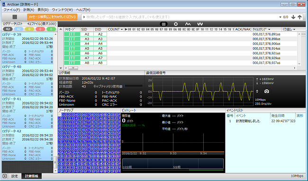Open the くり返し column dropdown
The height and width of the screenshot is (181, 308).
(x=294, y=29)
